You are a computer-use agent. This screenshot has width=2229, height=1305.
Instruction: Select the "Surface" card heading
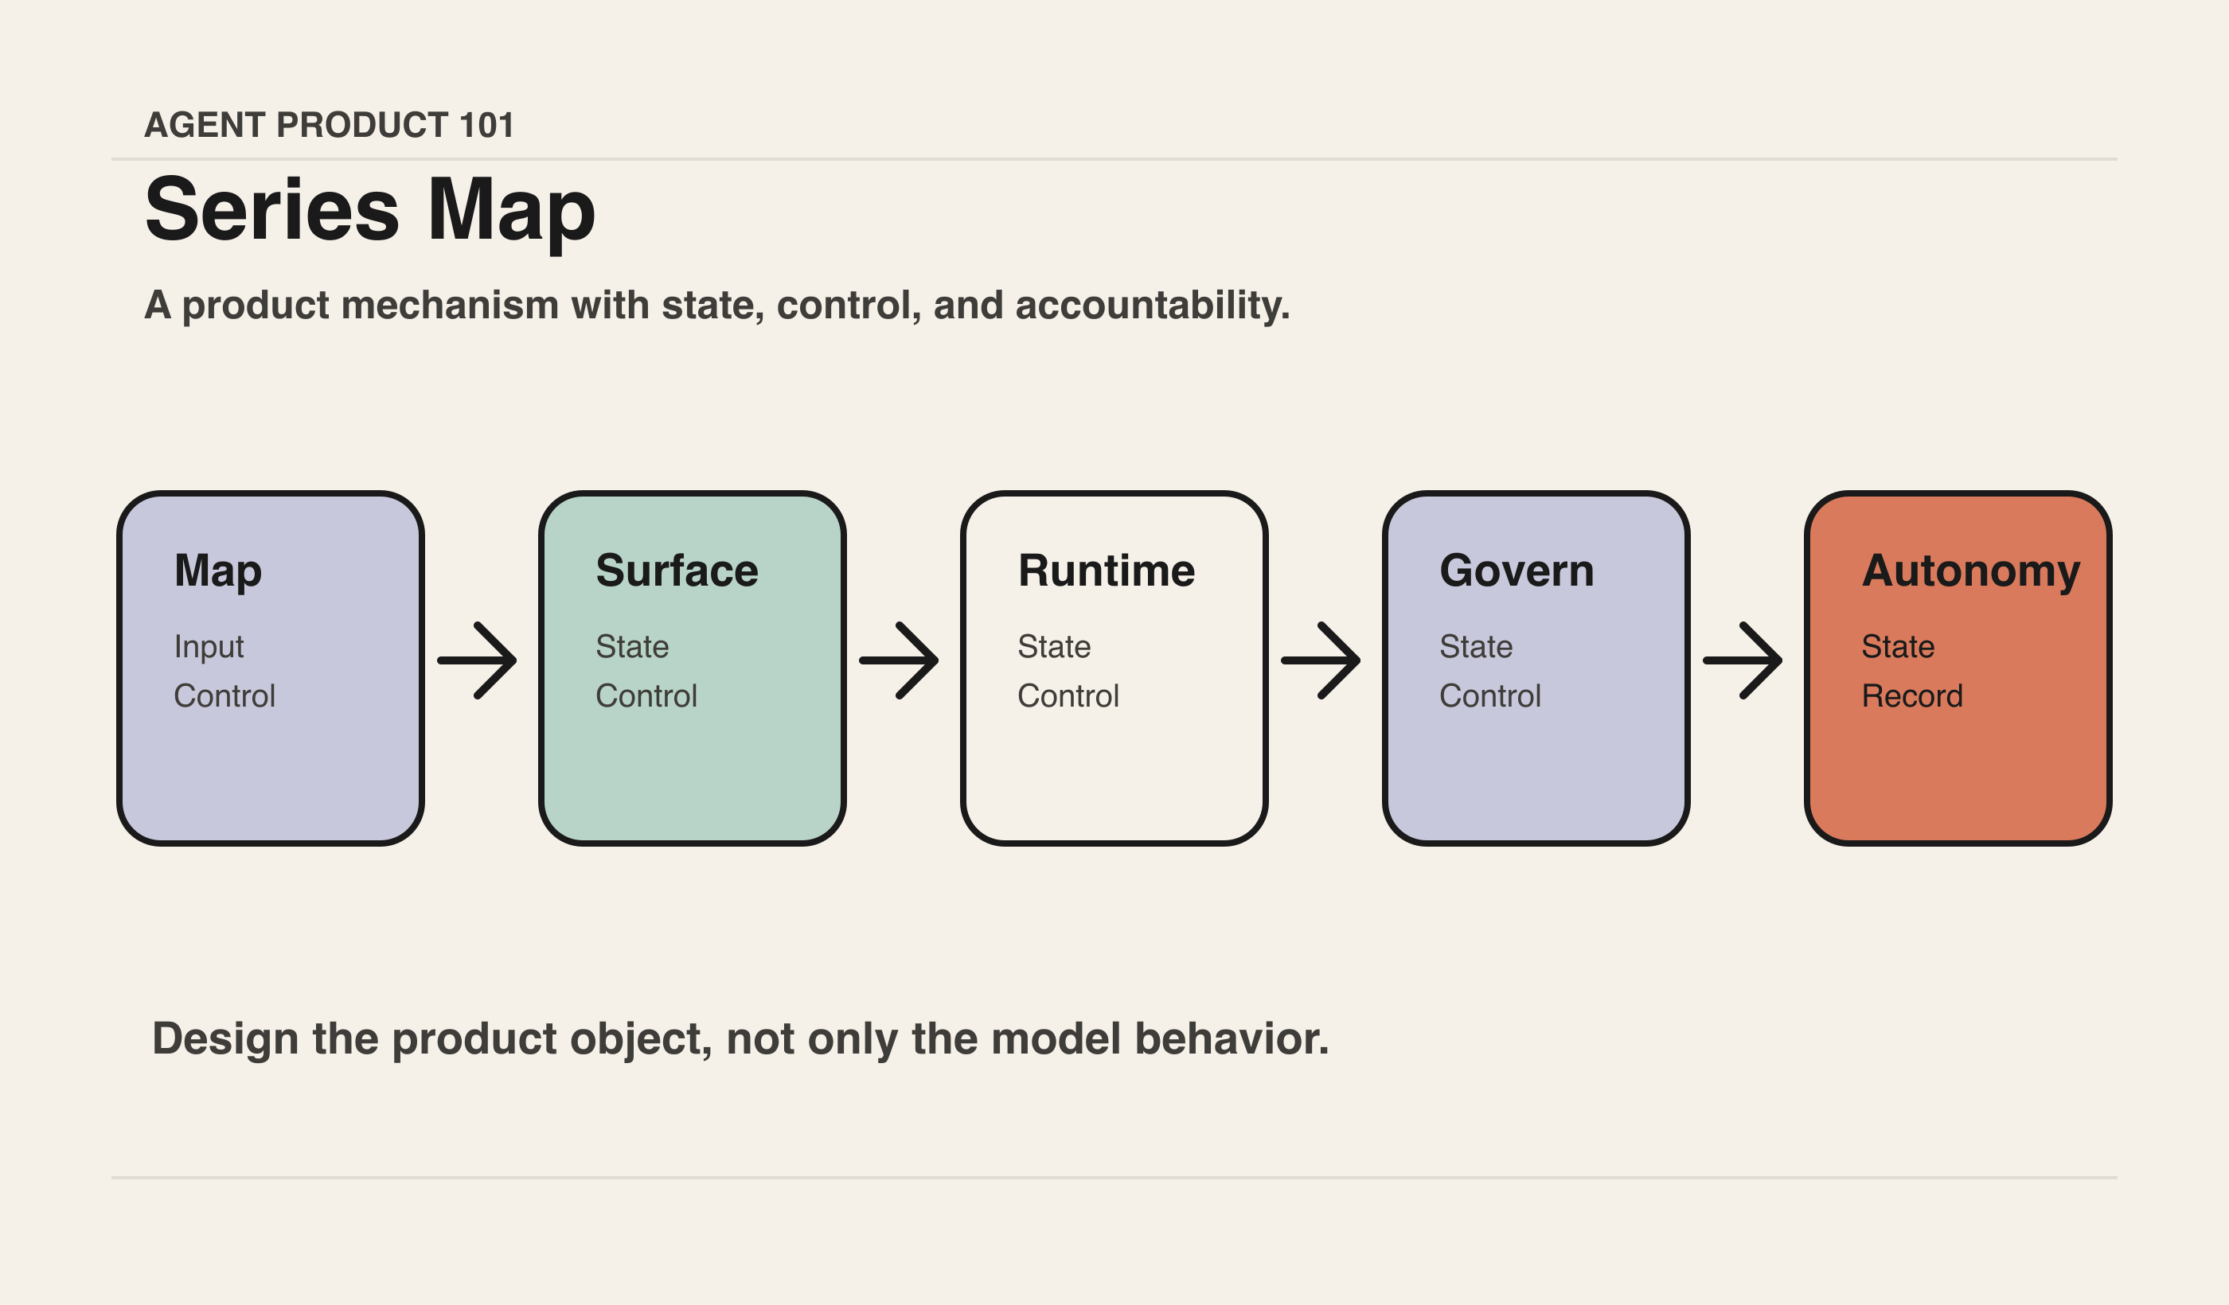pyautogui.click(x=677, y=571)
